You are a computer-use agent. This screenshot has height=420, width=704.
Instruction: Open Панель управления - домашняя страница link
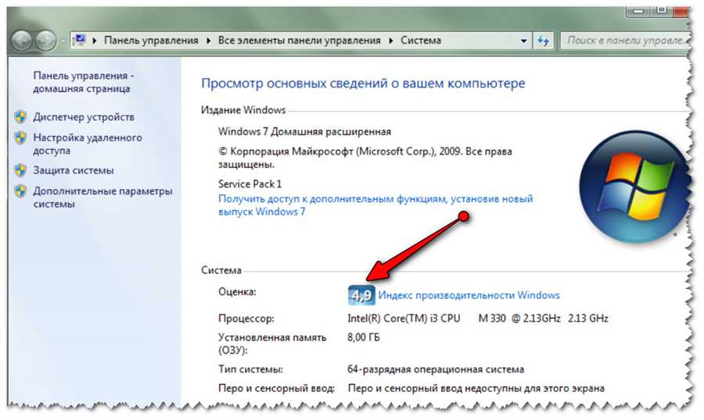84,82
